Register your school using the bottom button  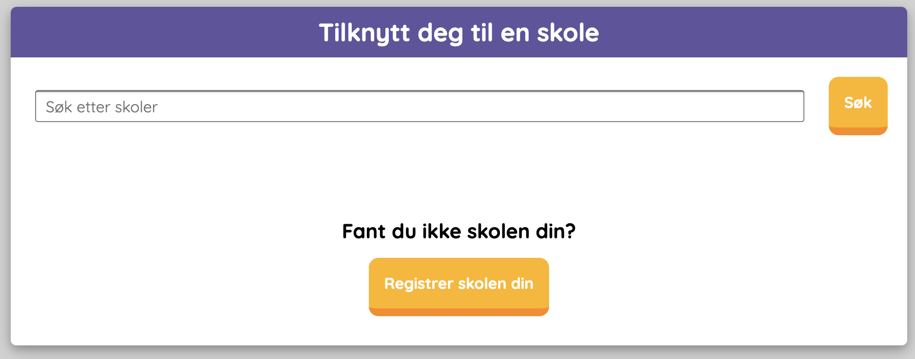[x=458, y=285]
